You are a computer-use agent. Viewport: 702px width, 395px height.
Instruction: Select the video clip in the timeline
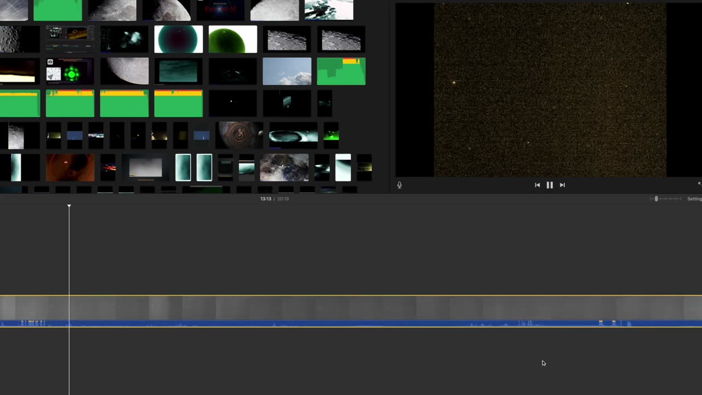351,308
